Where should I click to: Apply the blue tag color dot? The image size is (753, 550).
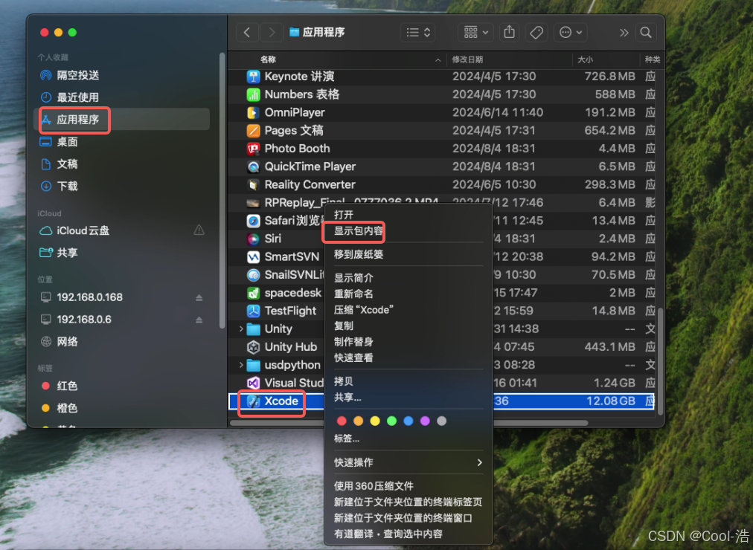coord(408,421)
